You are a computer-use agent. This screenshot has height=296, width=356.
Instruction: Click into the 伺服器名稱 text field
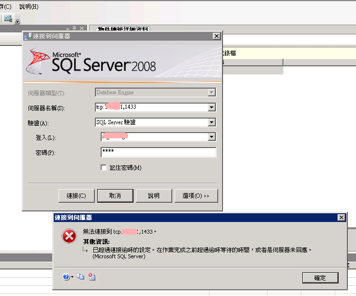click(152, 107)
